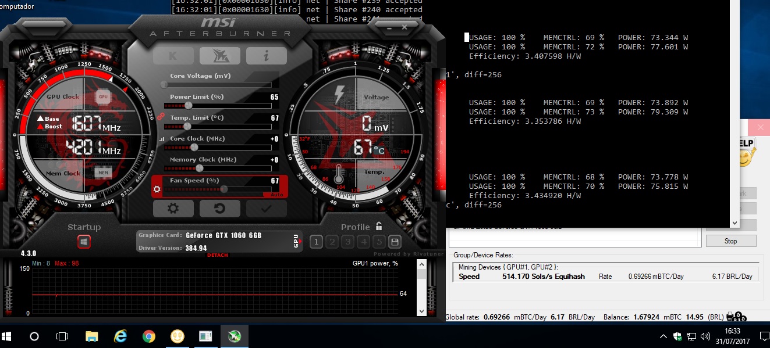The width and height of the screenshot is (770, 348).
Task: Select profile slot 2
Action: pos(332,242)
